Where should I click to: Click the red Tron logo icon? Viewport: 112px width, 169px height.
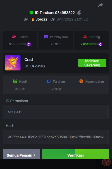[x=106, y=162]
